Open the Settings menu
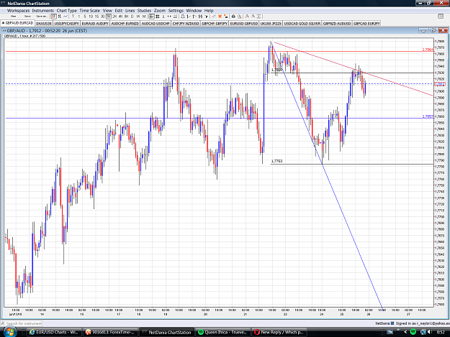 coord(176,11)
